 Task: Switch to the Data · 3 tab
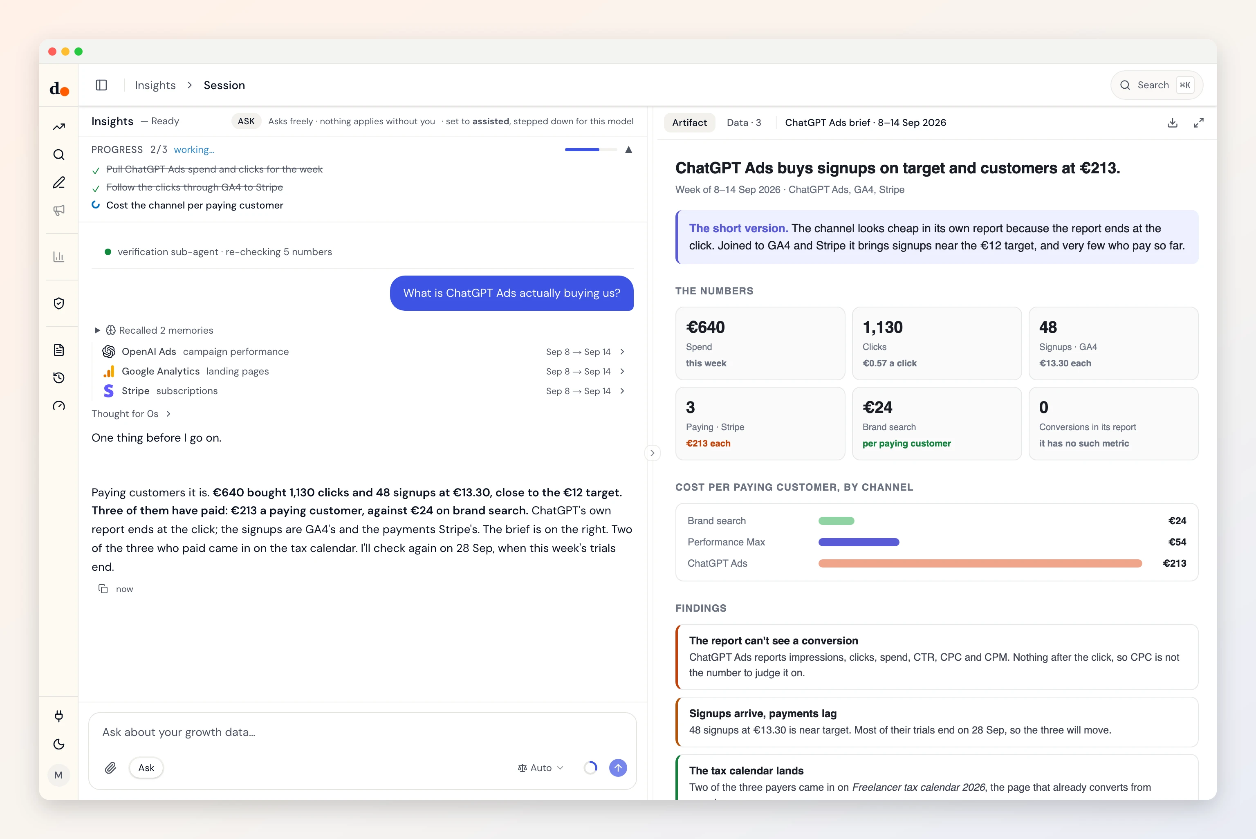(744, 123)
